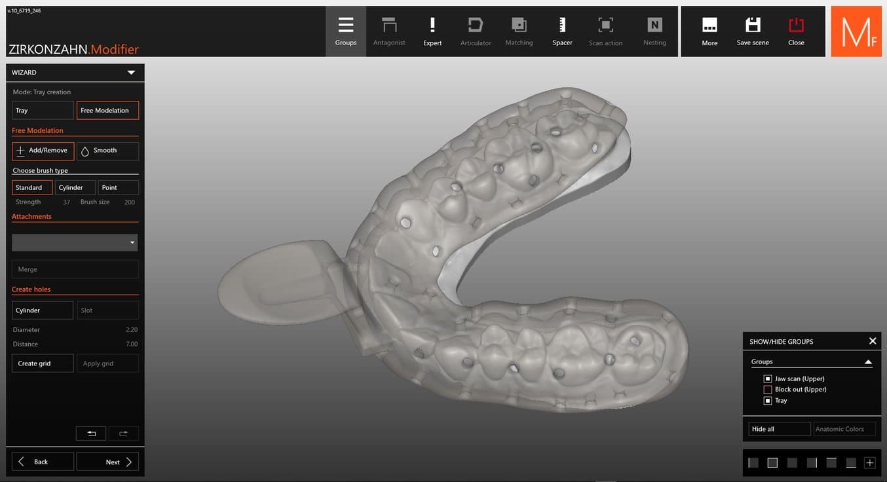Click the orange MF logo tile
This screenshot has height=482, width=887.
coord(856,31)
